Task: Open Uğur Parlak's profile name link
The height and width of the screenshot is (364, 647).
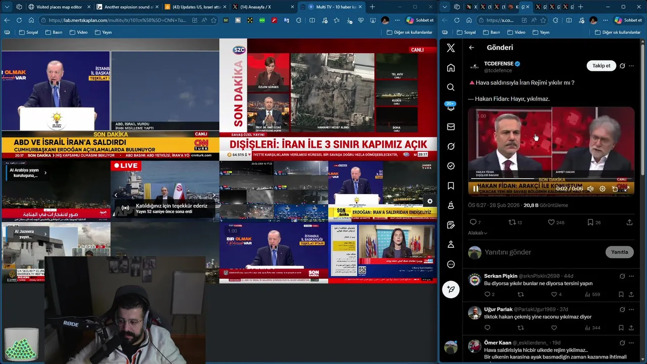Action: (x=498, y=309)
